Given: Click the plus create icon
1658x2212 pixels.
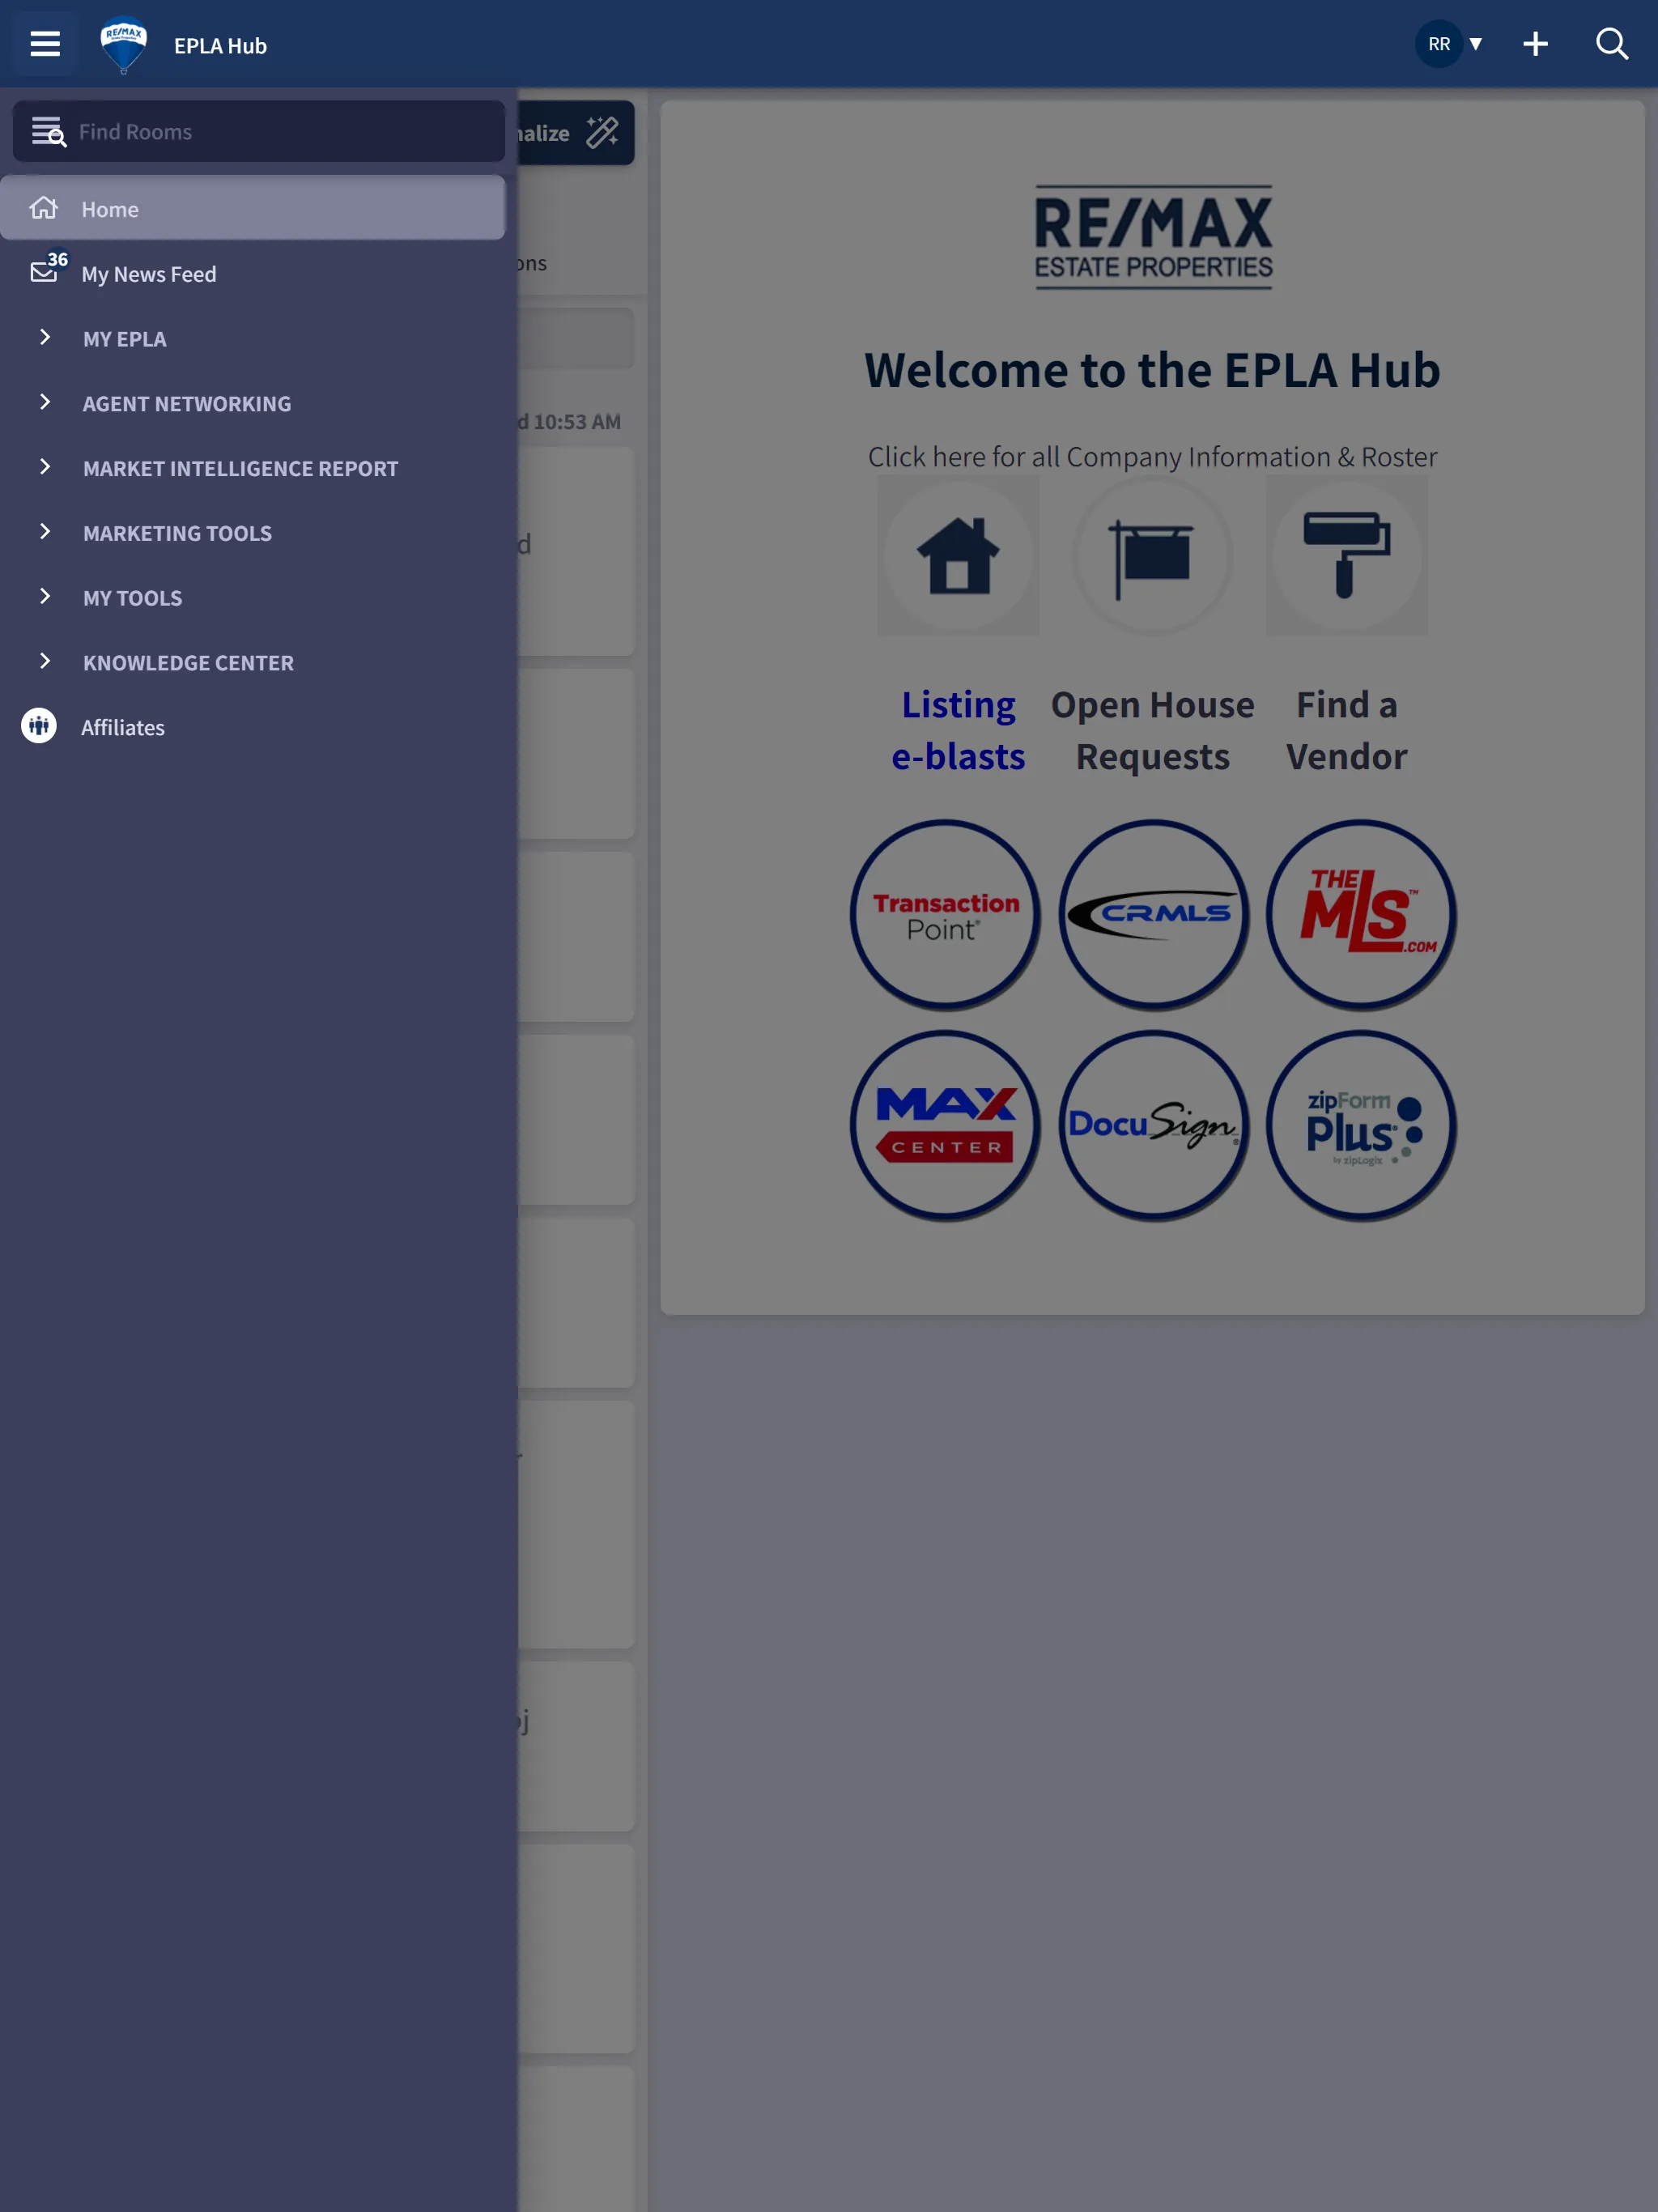Looking at the screenshot, I should tap(1535, 44).
